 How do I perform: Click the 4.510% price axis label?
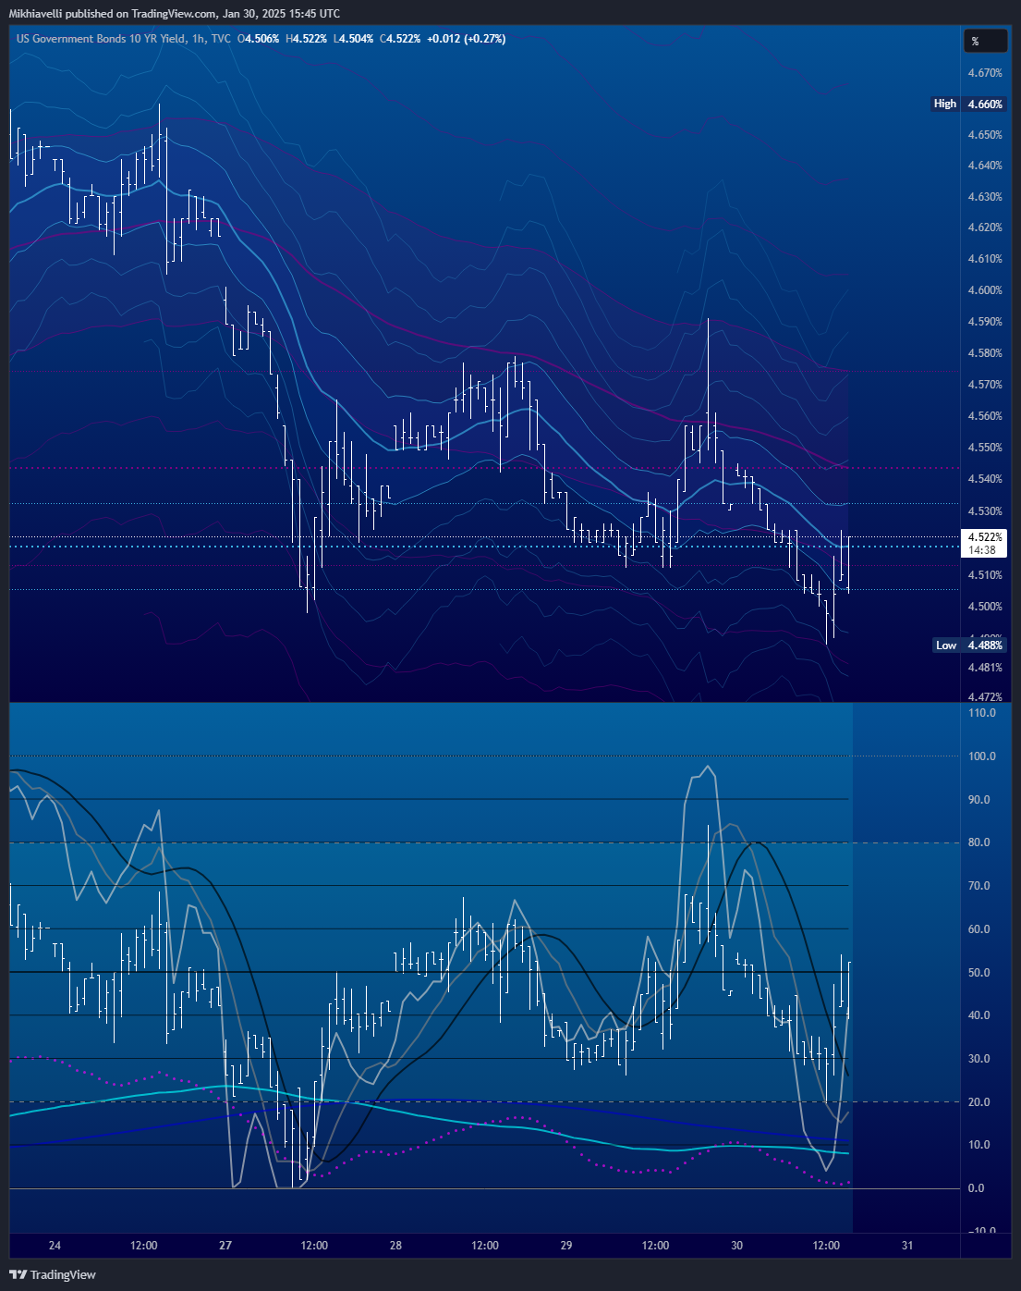tap(984, 575)
